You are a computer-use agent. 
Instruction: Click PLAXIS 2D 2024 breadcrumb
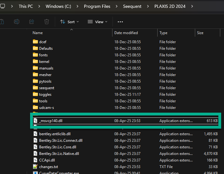click(170, 6)
